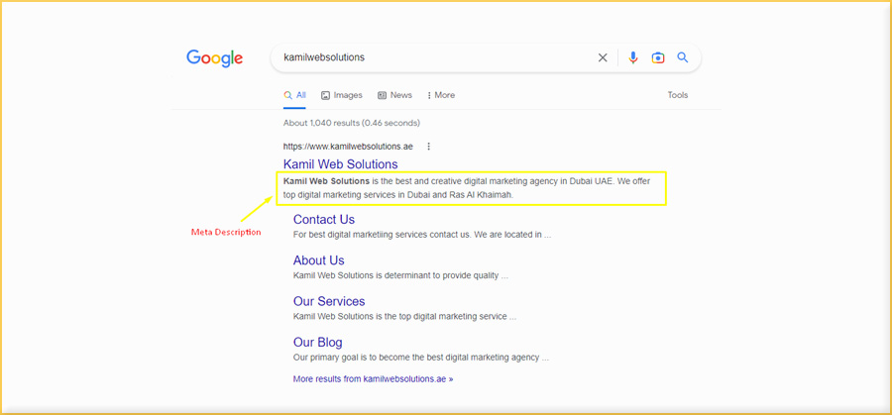The height and width of the screenshot is (415, 892).
Task: Switch to the Images tab
Action: coord(341,95)
